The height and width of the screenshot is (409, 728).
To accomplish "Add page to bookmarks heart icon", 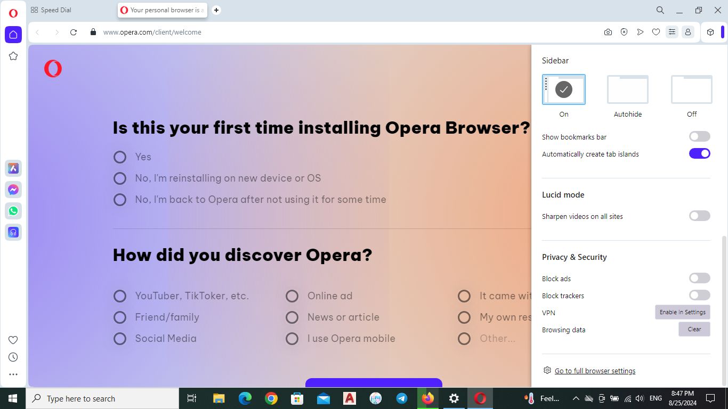I will (x=656, y=32).
